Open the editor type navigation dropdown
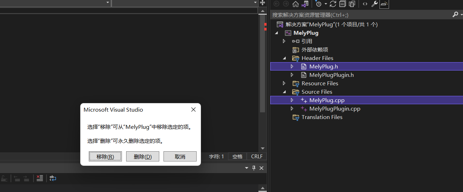 point(108,2)
